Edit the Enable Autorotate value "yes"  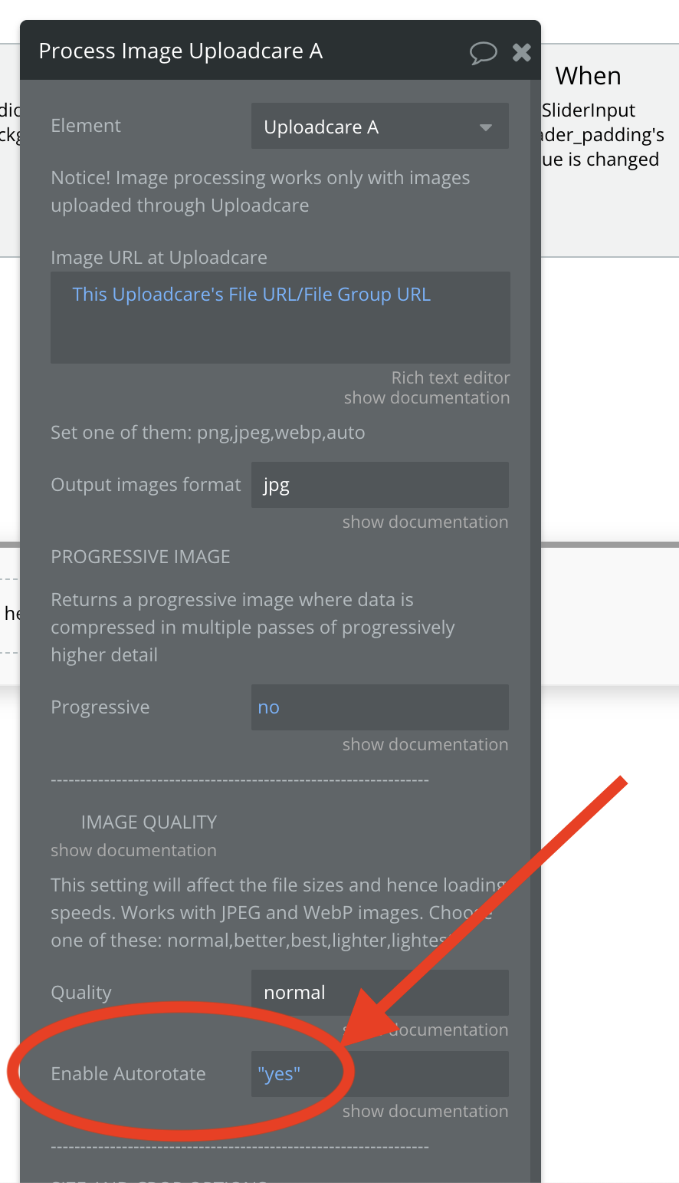[380, 1074]
